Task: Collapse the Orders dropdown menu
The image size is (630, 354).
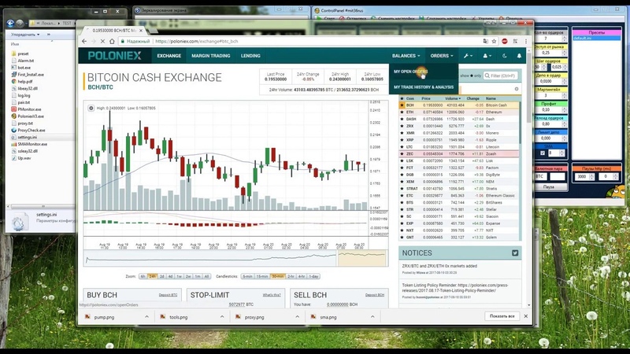Action: [x=442, y=56]
